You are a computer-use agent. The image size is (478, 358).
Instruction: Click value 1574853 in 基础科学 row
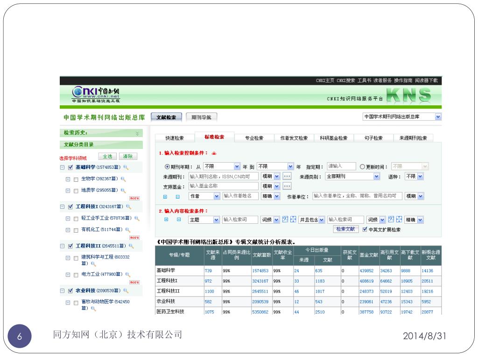pyautogui.click(x=260, y=271)
